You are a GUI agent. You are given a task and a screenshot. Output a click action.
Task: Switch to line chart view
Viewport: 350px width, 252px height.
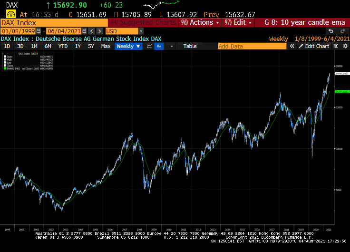pos(149,46)
